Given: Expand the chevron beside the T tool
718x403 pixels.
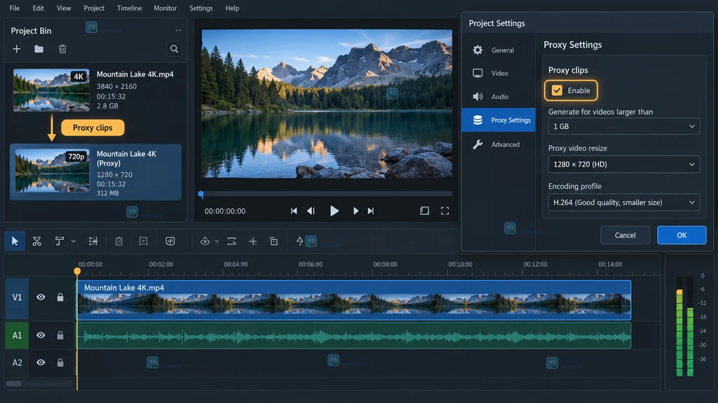Looking at the screenshot, I should tap(73, 241).
